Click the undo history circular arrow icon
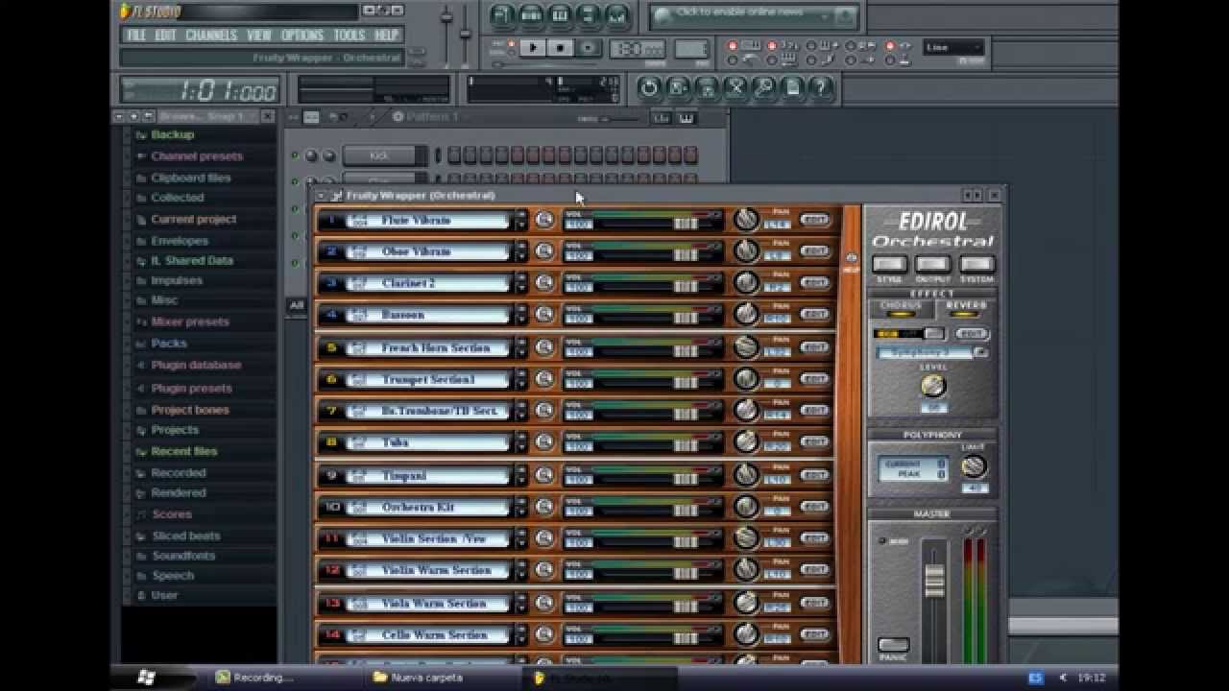 [649, 88]
